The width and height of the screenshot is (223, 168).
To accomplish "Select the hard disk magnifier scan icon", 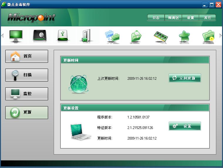I will pyautogui.click(x=40, y=35).
